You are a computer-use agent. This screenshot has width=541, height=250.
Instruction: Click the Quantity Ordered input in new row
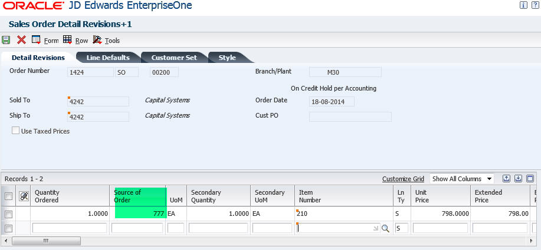click(70, 228)
